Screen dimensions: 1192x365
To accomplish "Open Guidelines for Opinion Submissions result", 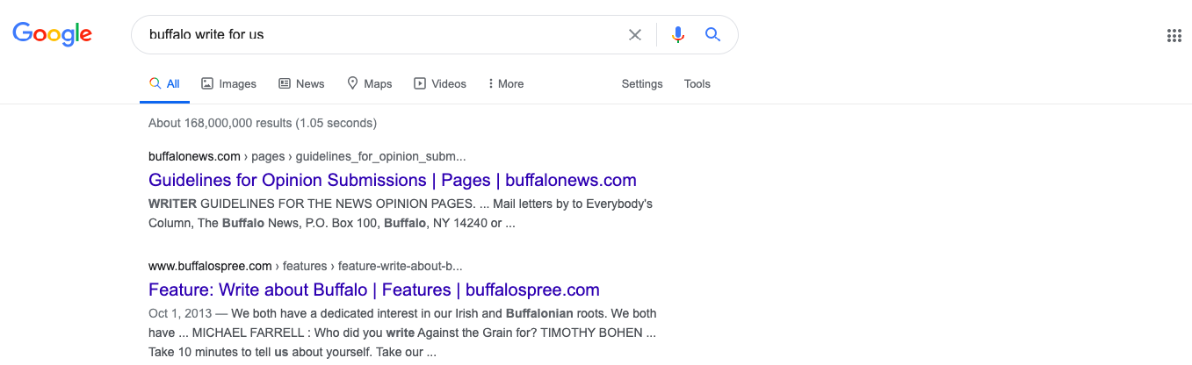I will click(x=393, y=180).
